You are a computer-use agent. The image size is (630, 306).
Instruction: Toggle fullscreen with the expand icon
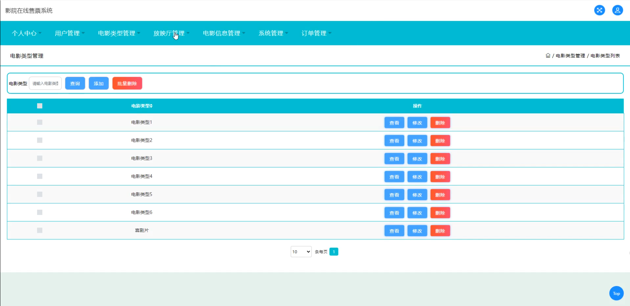(600, 10)
